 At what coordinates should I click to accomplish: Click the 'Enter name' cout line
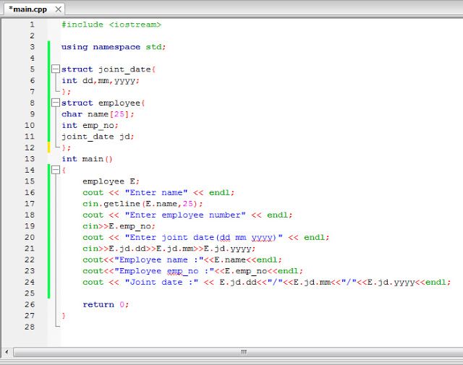(158, 193)
